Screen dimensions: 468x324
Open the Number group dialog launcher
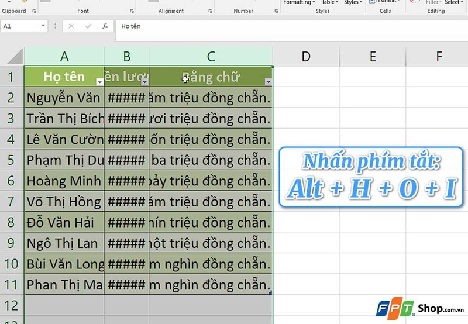[x=276, y=11]
